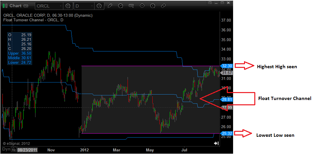The width and height of the screenshot is (312, 154).
Task: Open the alerts 'A' circle menu
Action: [153, 6]
